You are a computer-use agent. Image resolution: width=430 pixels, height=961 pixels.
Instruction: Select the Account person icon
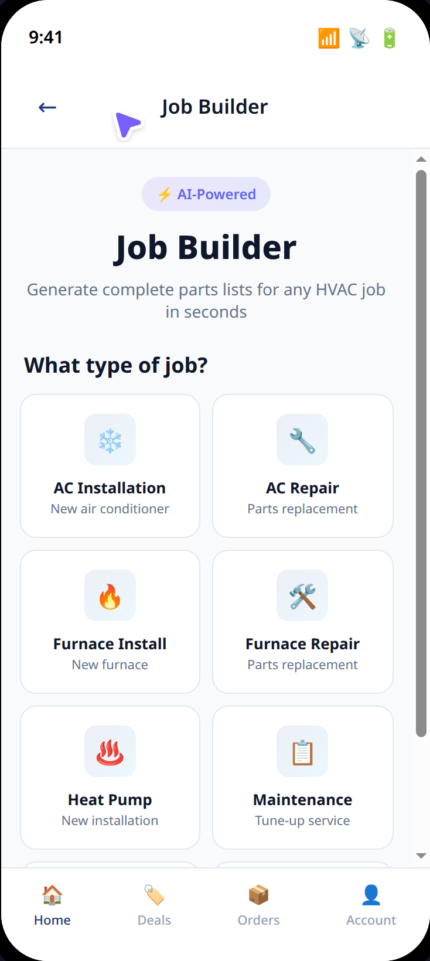[371, 894]
